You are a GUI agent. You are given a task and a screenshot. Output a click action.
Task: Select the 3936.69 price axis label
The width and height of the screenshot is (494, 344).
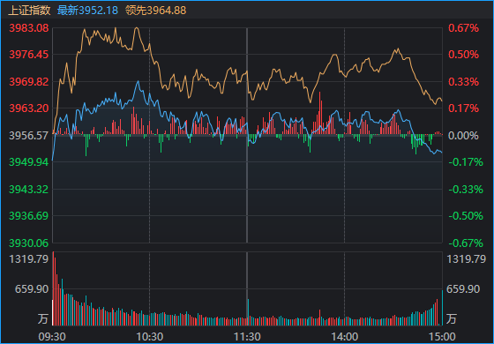(29, 216)
